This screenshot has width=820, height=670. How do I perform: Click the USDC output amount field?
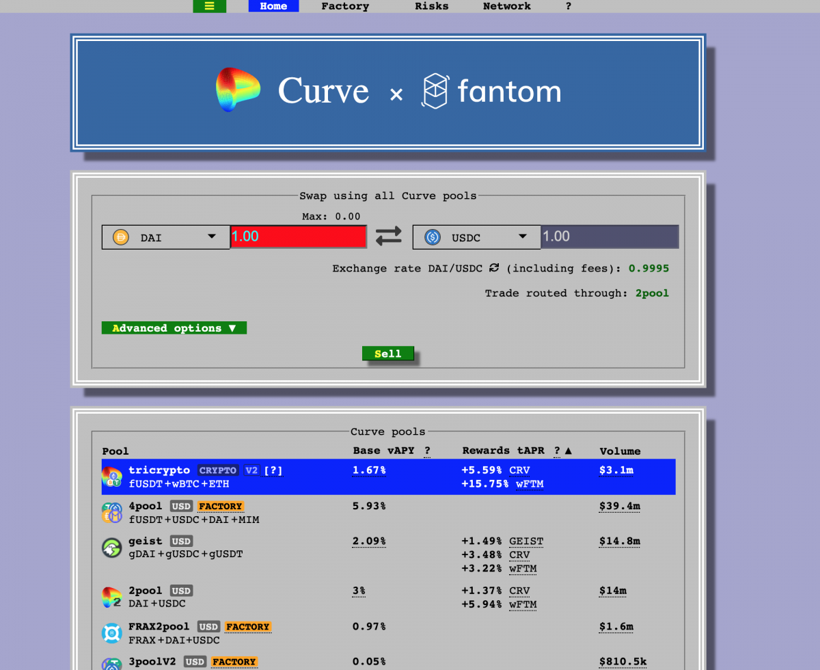610,237
